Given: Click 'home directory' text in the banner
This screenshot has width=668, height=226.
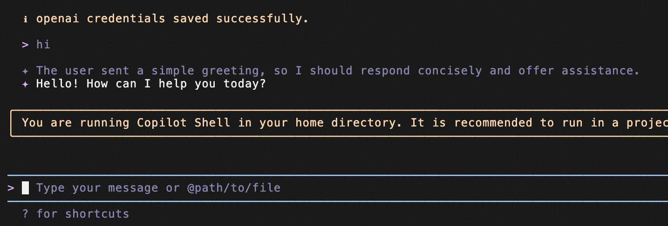Looking at the screenshot, I should (x=346, y=123).
